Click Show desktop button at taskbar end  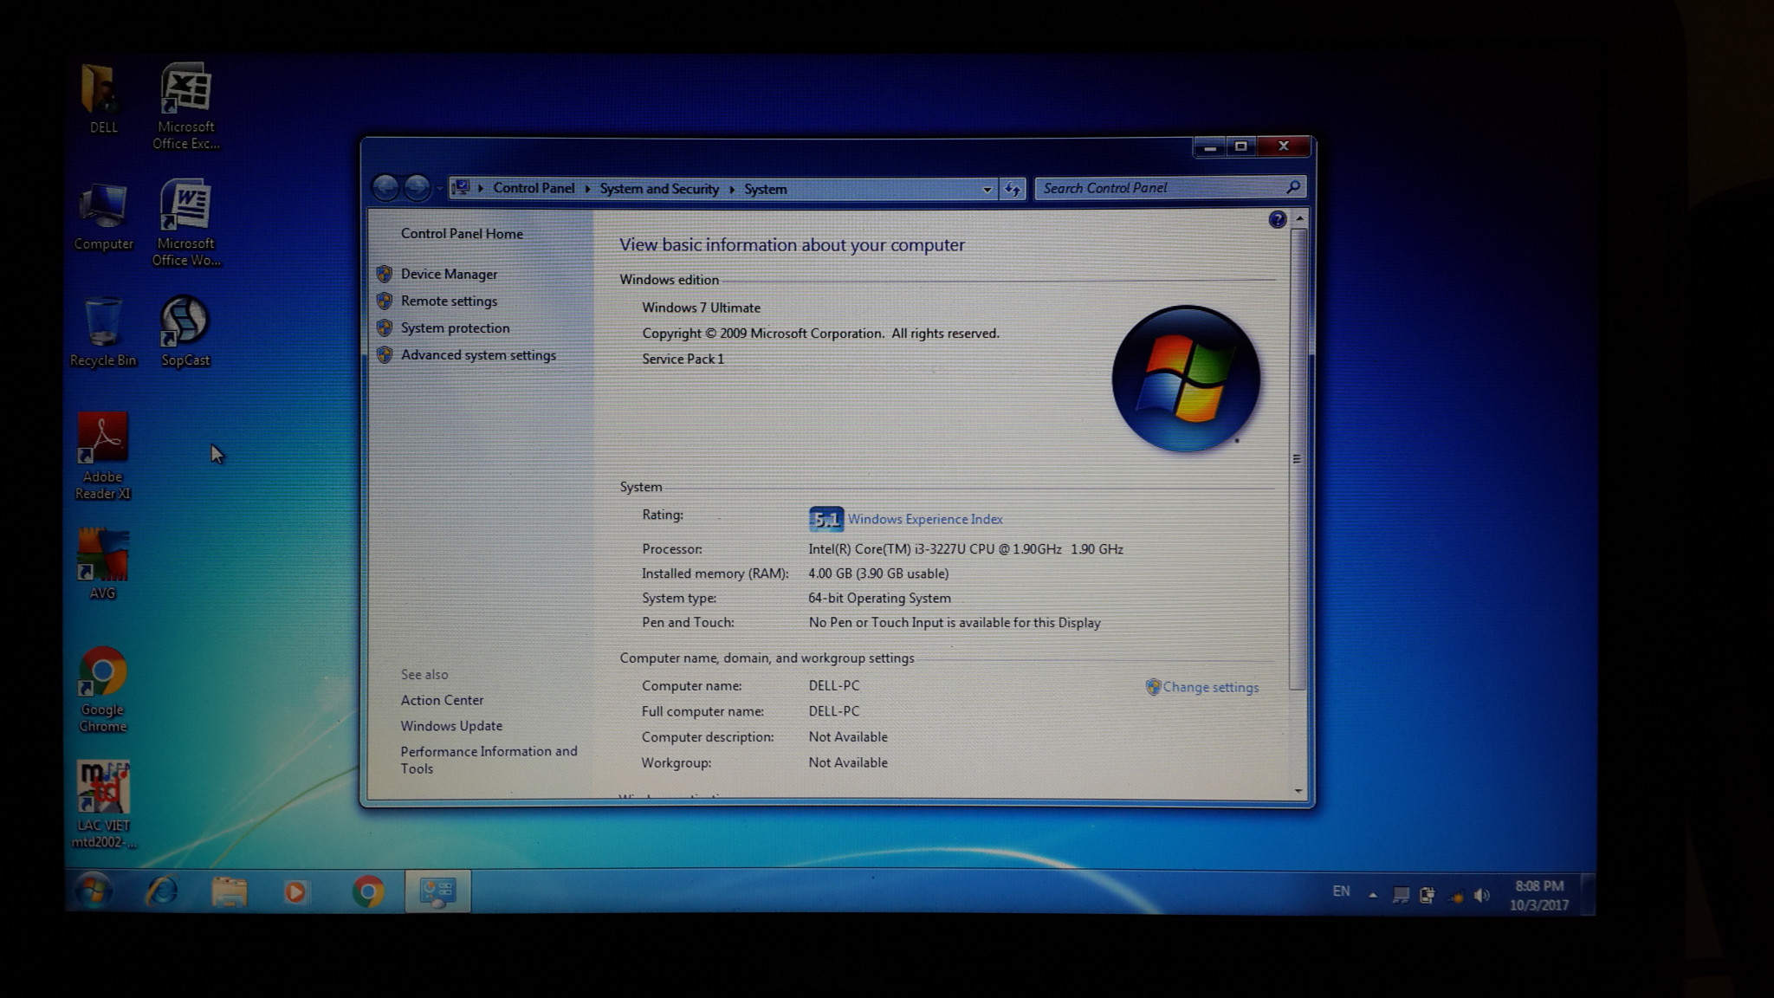point(1588,893)
